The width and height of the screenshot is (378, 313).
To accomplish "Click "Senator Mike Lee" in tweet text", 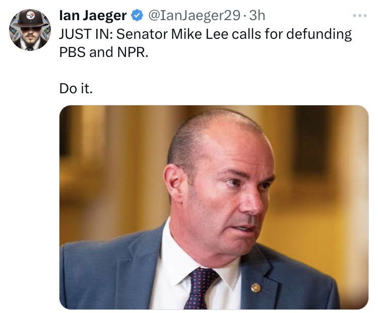I will pyautogui.click(x=172, y=34).
